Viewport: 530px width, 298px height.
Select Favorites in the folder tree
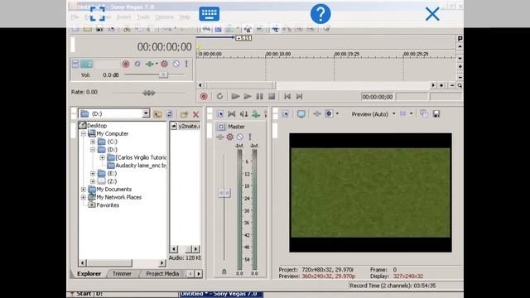[x=108, y=205]
